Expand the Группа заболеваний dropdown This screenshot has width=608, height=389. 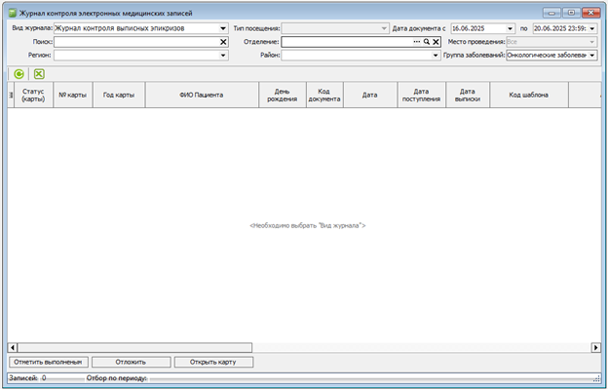592,55
